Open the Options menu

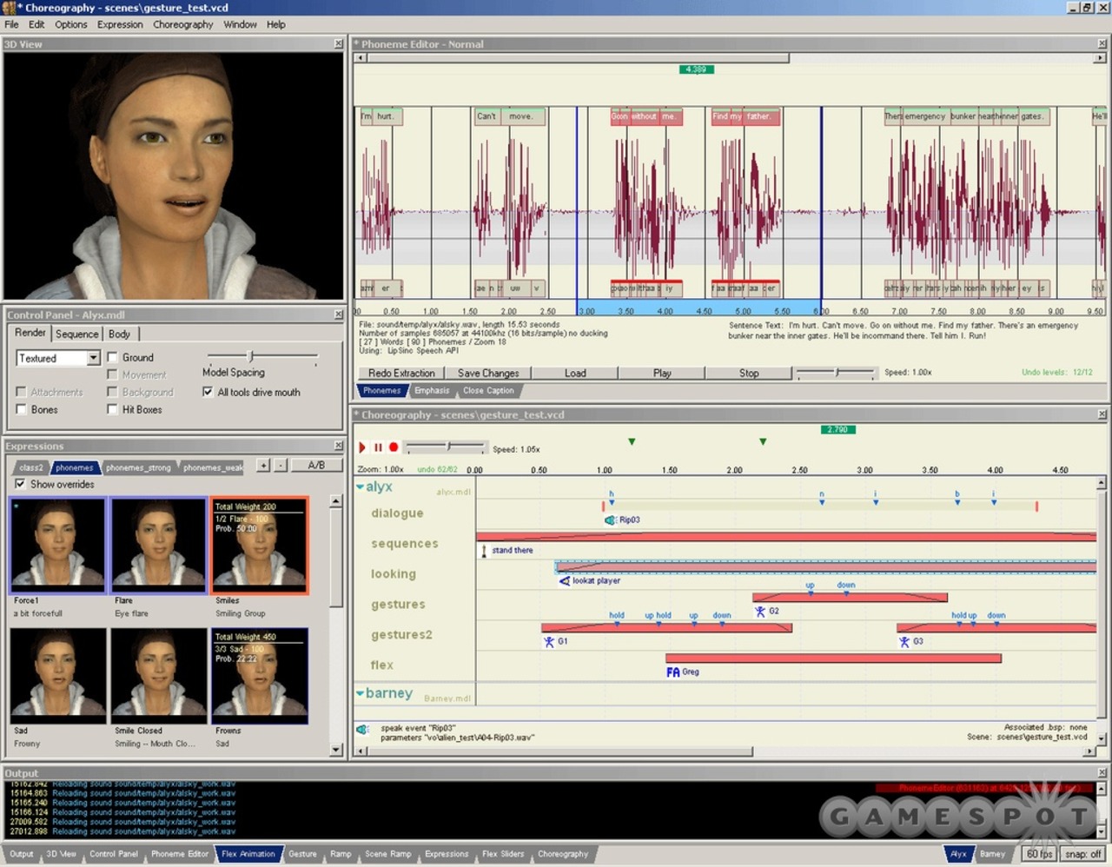click(70, 24)
